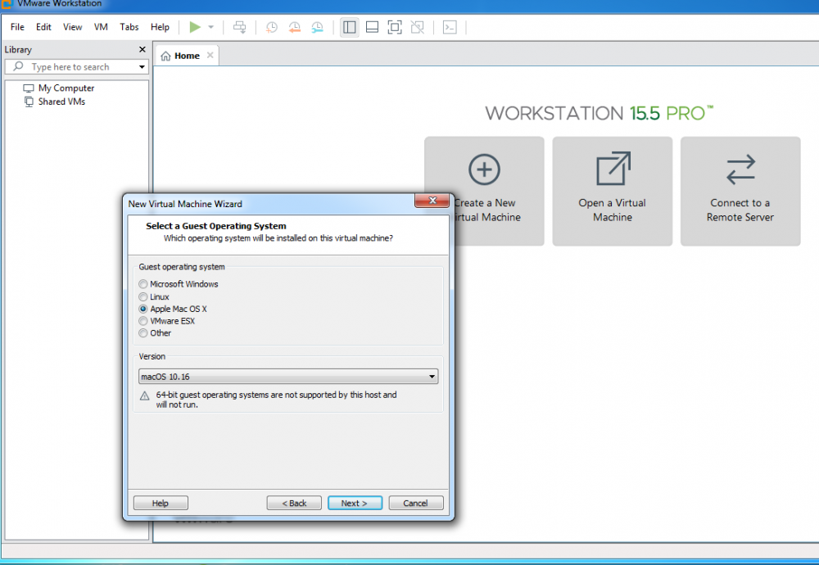Click the Type here to search field

[76, 67]
